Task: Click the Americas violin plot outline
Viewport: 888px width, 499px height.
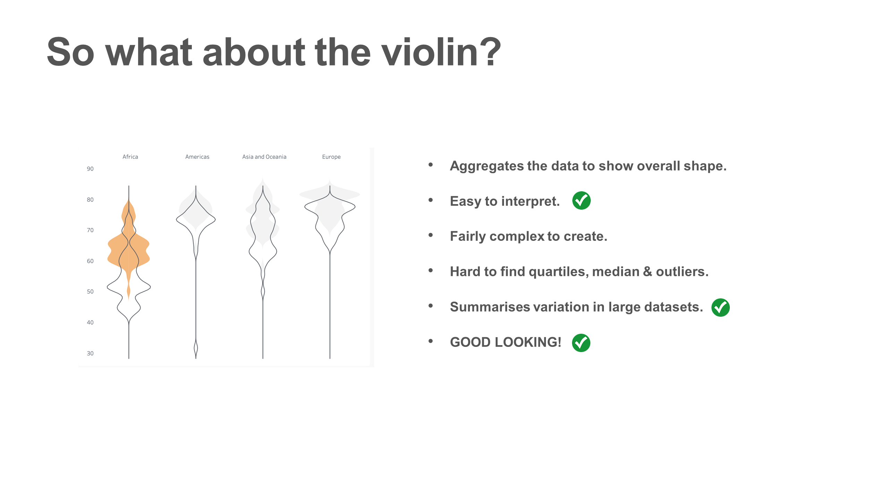Action: pyautogui.click(x=196, y=222)
